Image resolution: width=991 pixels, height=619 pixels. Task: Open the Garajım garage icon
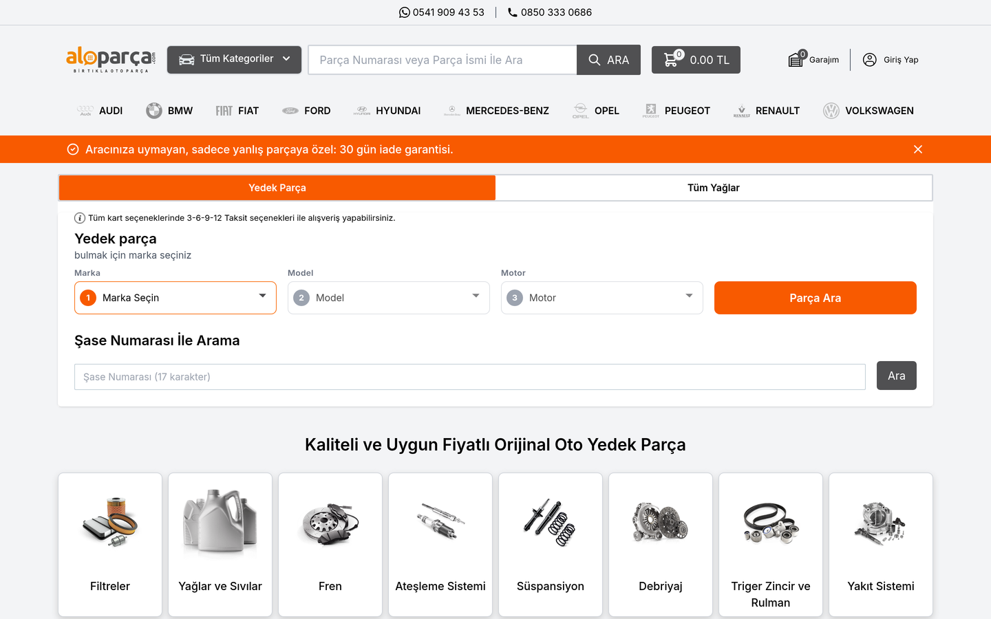796,59
